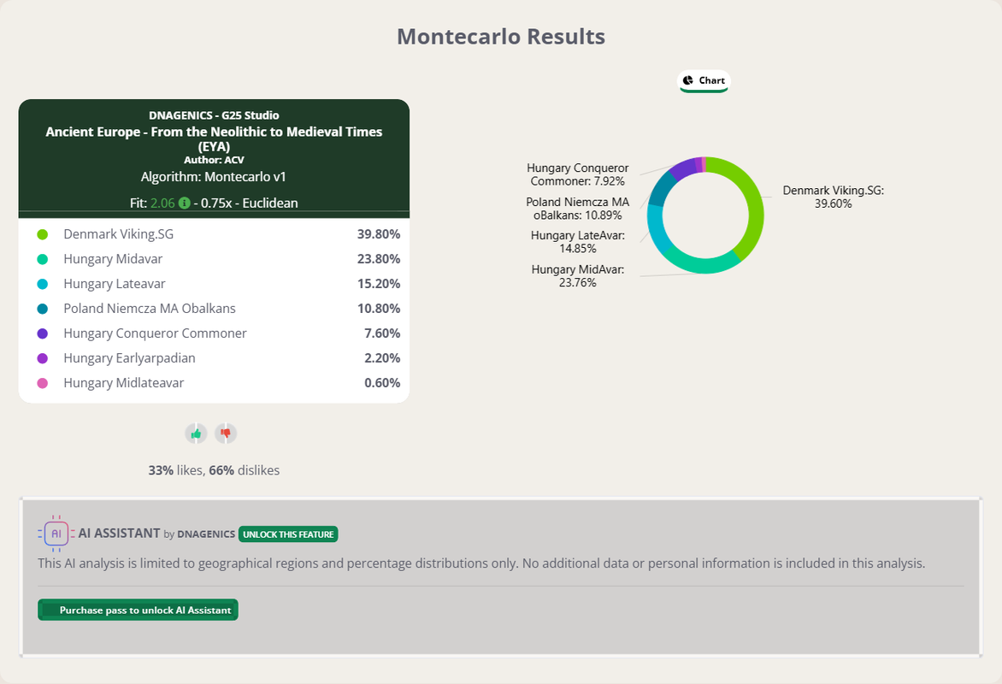Click Purchase pass to unlock AI Assistant
This screenshot has height=684, width=1002.
tap(138, 610)
